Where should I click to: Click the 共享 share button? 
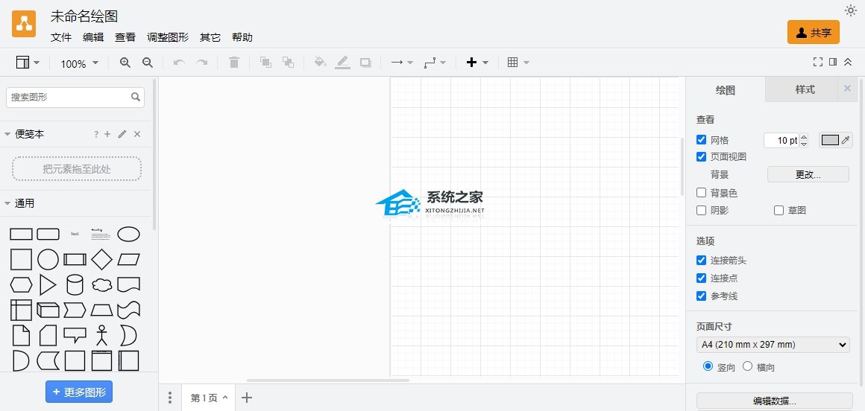[x=813, y=33]
